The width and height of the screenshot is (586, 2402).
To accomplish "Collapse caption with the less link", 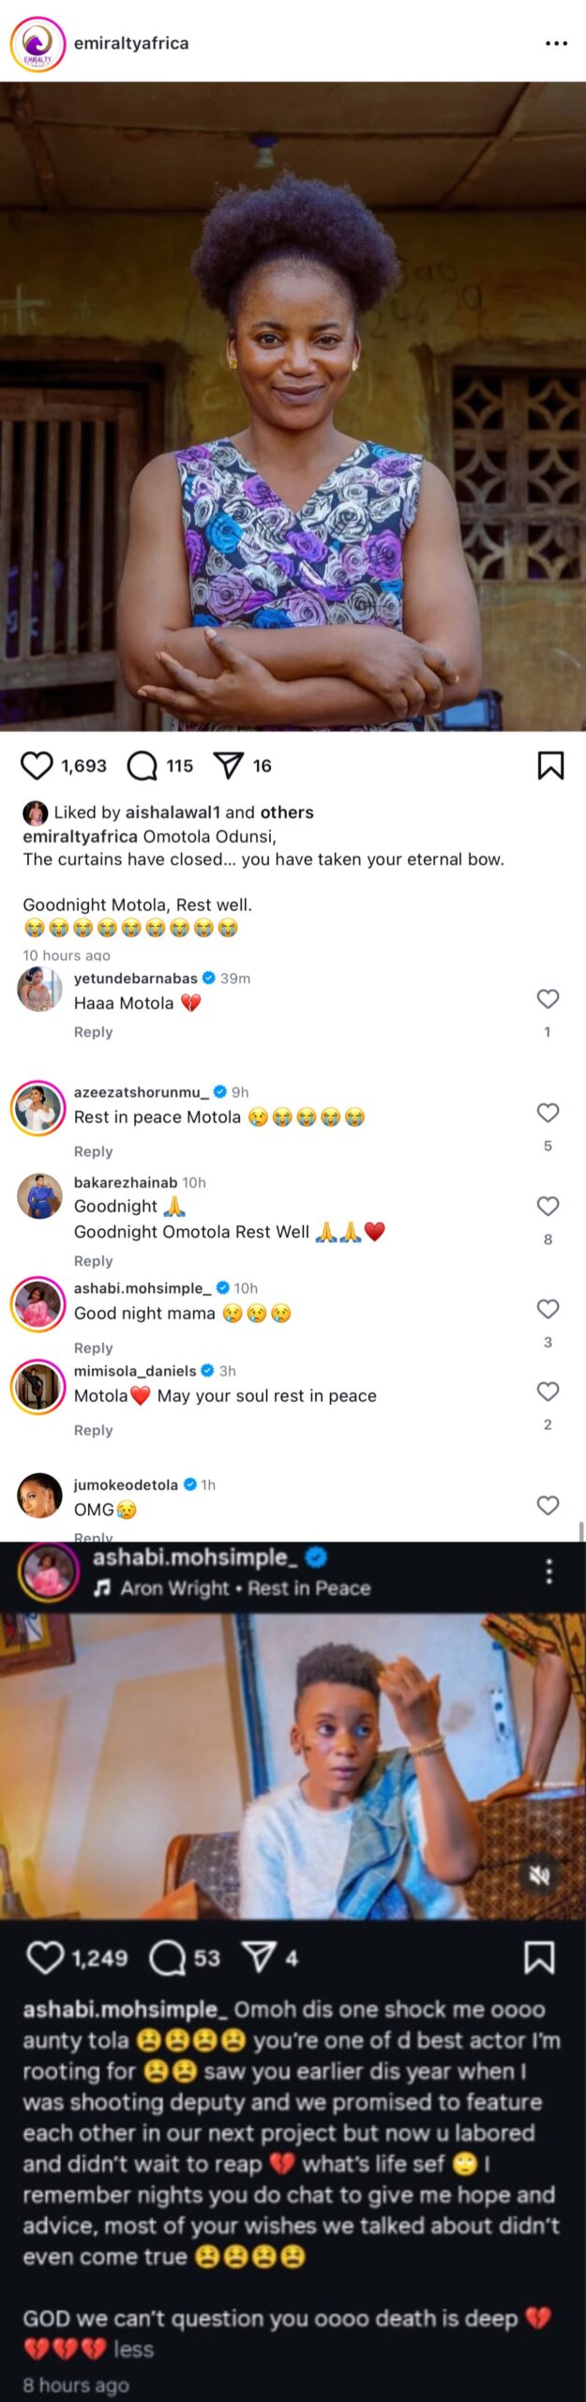I will tap(133, 2349).
